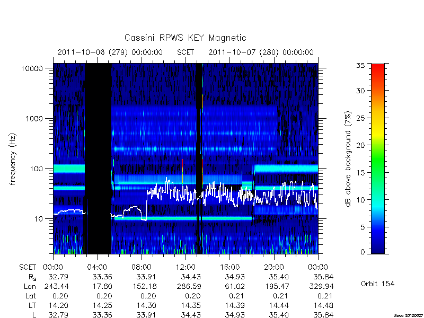Click '34.93' in the L row
The image size is (424, 318).
235,315
